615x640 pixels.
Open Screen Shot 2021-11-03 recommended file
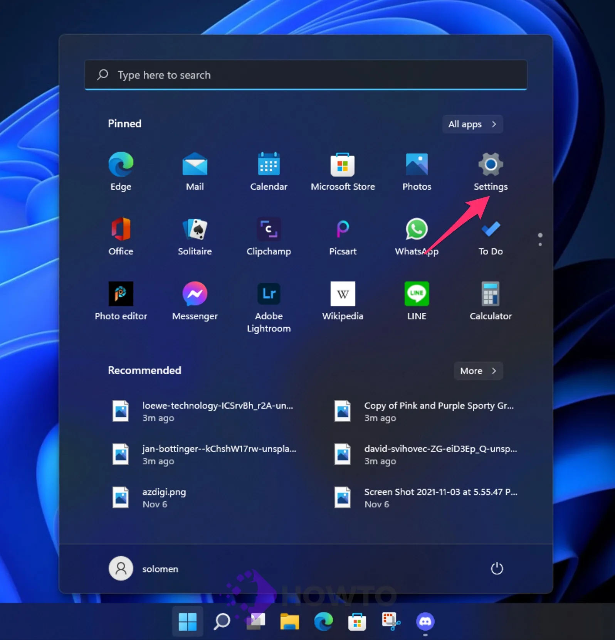(x=426, y=498)
